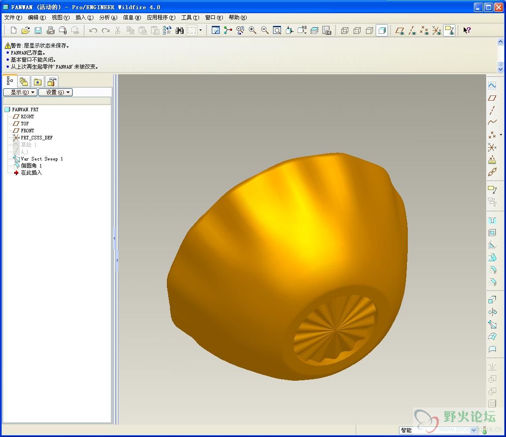Open the Layers tool in top toolbar
This screenshot has height=437, width=506.
click(314, 30)
